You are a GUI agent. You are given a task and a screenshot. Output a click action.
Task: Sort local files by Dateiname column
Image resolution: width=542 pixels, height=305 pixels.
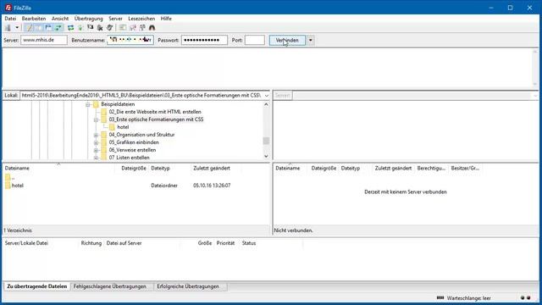click(x=58, y=168)
